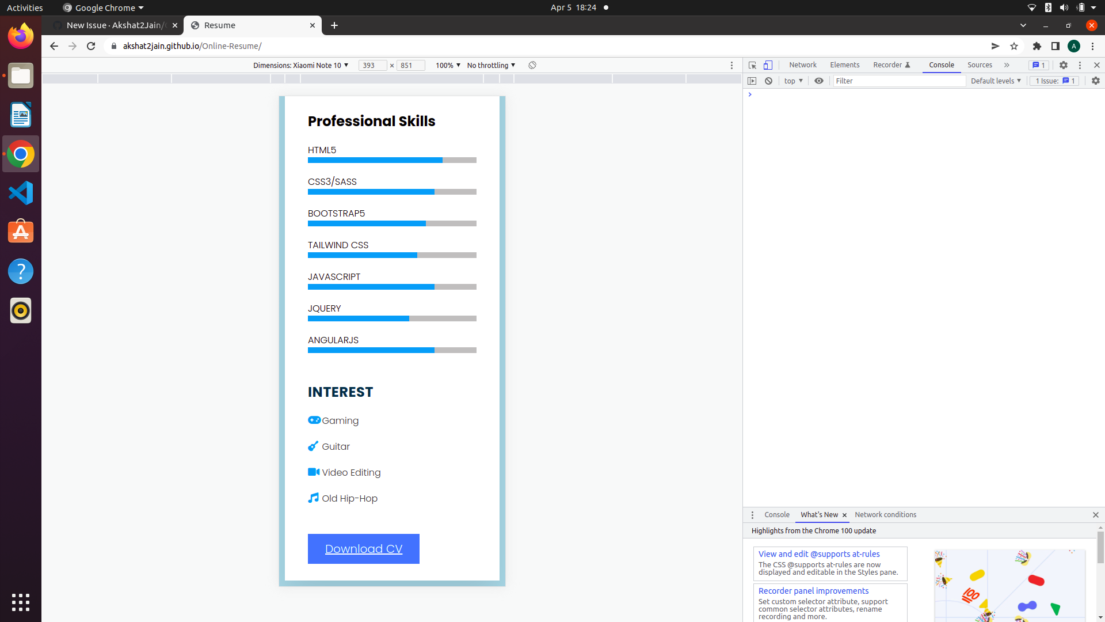Open the Recorder panel improvements link
The image size is (1105, 622).
click(x=813, y=590)
